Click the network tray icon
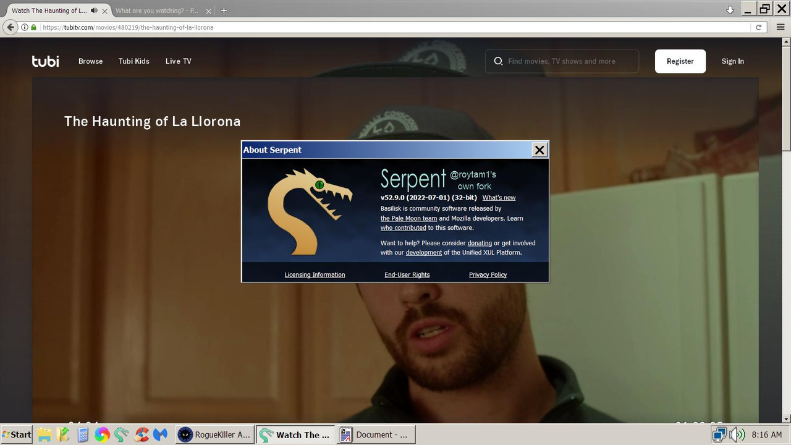Viewport: 791px width, 445px height. point(719,434)
